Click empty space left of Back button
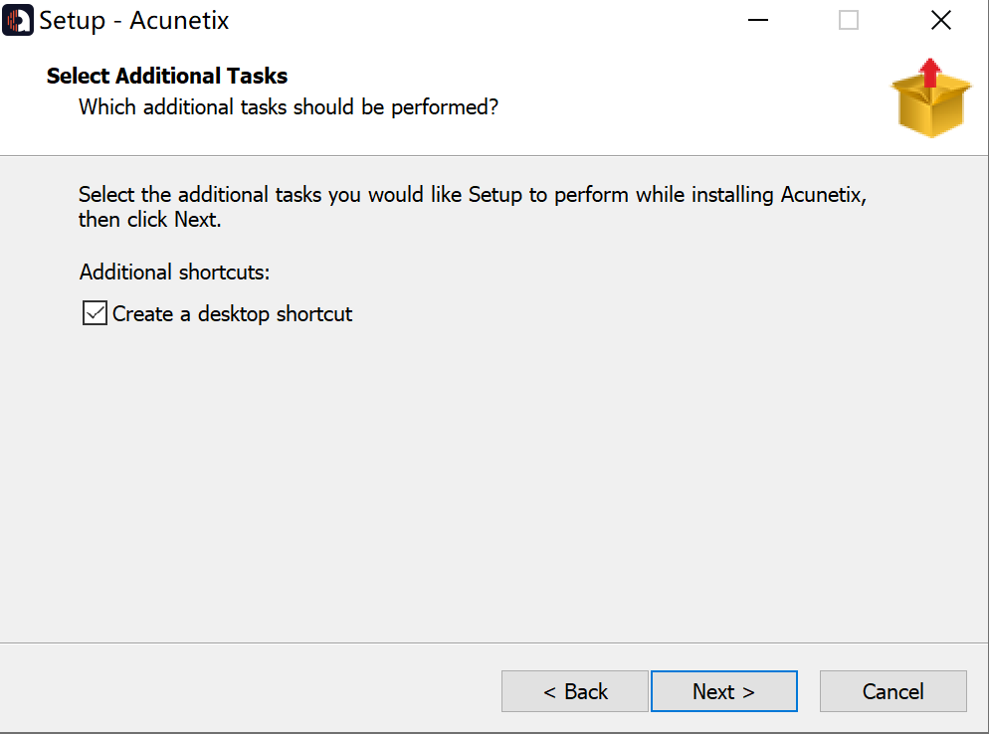This screenshot has height=734, width=989. point(249,691)
